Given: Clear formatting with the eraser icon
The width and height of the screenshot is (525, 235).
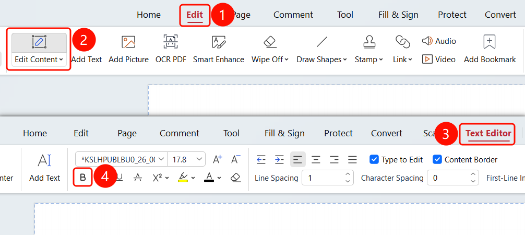Looking at the screenshot, I should 236,178.
